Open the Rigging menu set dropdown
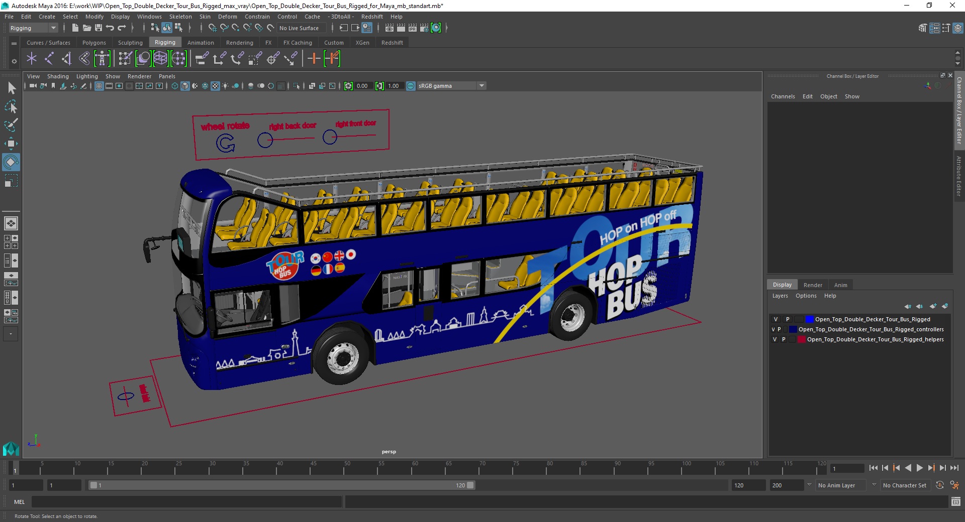Image resolution: width=965 pixels, height=522 pixels. pos(33,28)
